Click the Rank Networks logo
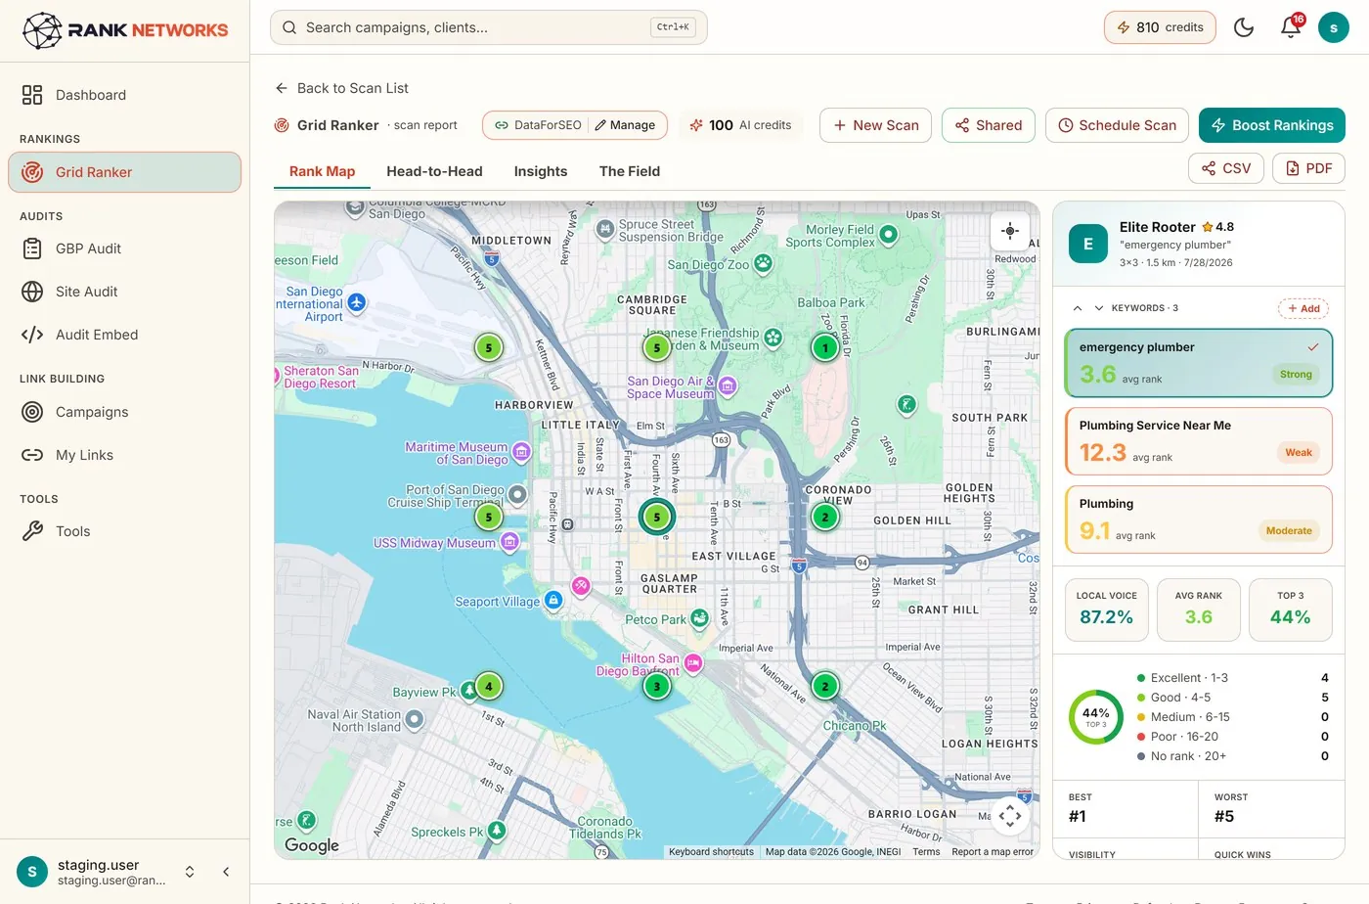This screenshot has width=1369, height=904. coord(125,30)
